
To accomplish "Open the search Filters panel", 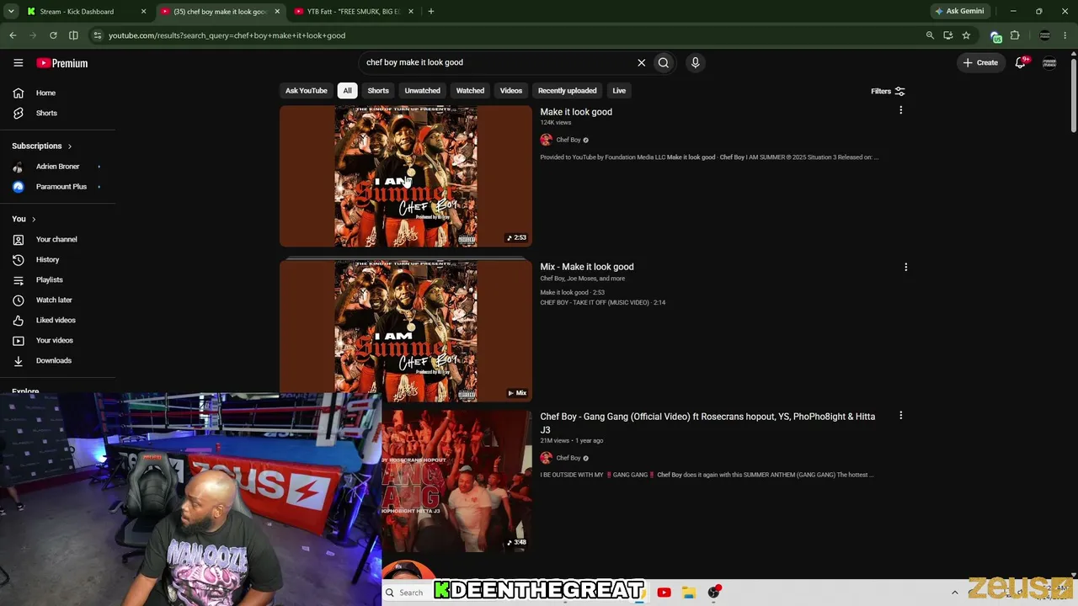I will click(x=888, y=91).
